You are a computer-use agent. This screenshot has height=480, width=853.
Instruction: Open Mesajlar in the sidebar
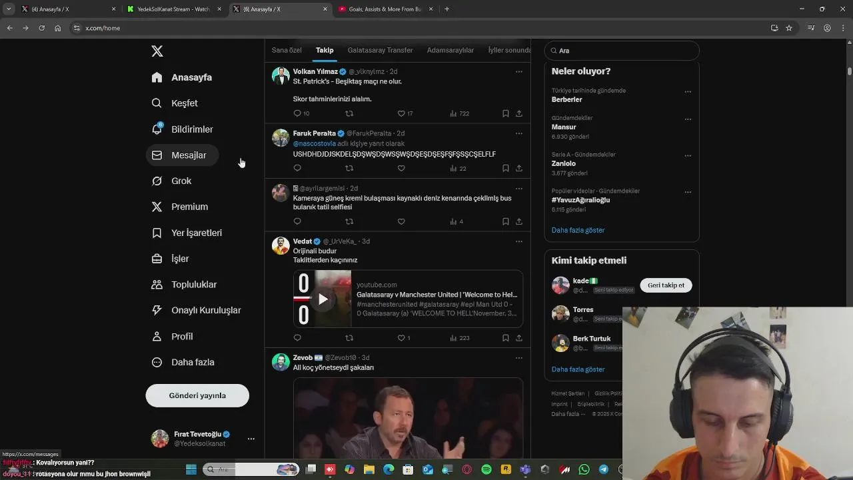182,155
